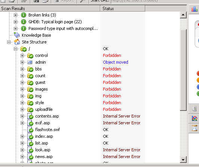Click the 'OK' status for index.asp
Image resolution: width=199 pixels, height=167 pixels.
click(105, 136)
